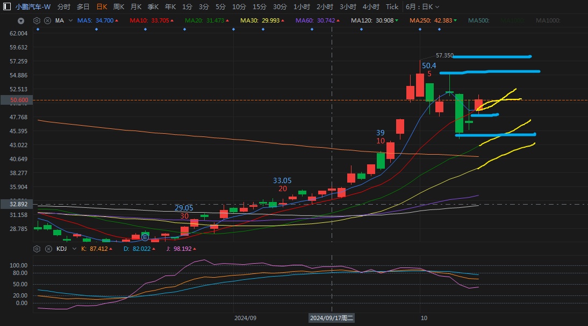Click the 小鹏汽车-W stock name

coord(33,7)
